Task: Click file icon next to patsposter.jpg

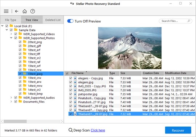Action: [x=75, y=94]
